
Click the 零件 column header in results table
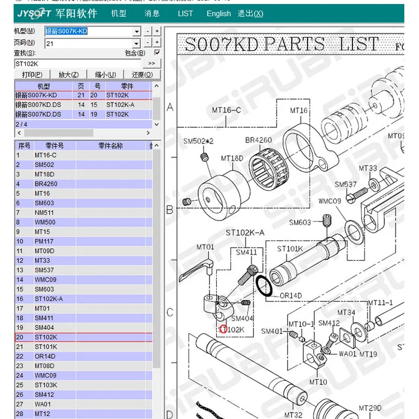(127, 86)
